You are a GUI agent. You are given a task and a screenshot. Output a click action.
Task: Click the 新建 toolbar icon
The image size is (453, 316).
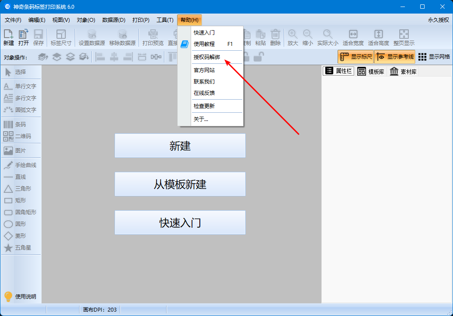8,38
